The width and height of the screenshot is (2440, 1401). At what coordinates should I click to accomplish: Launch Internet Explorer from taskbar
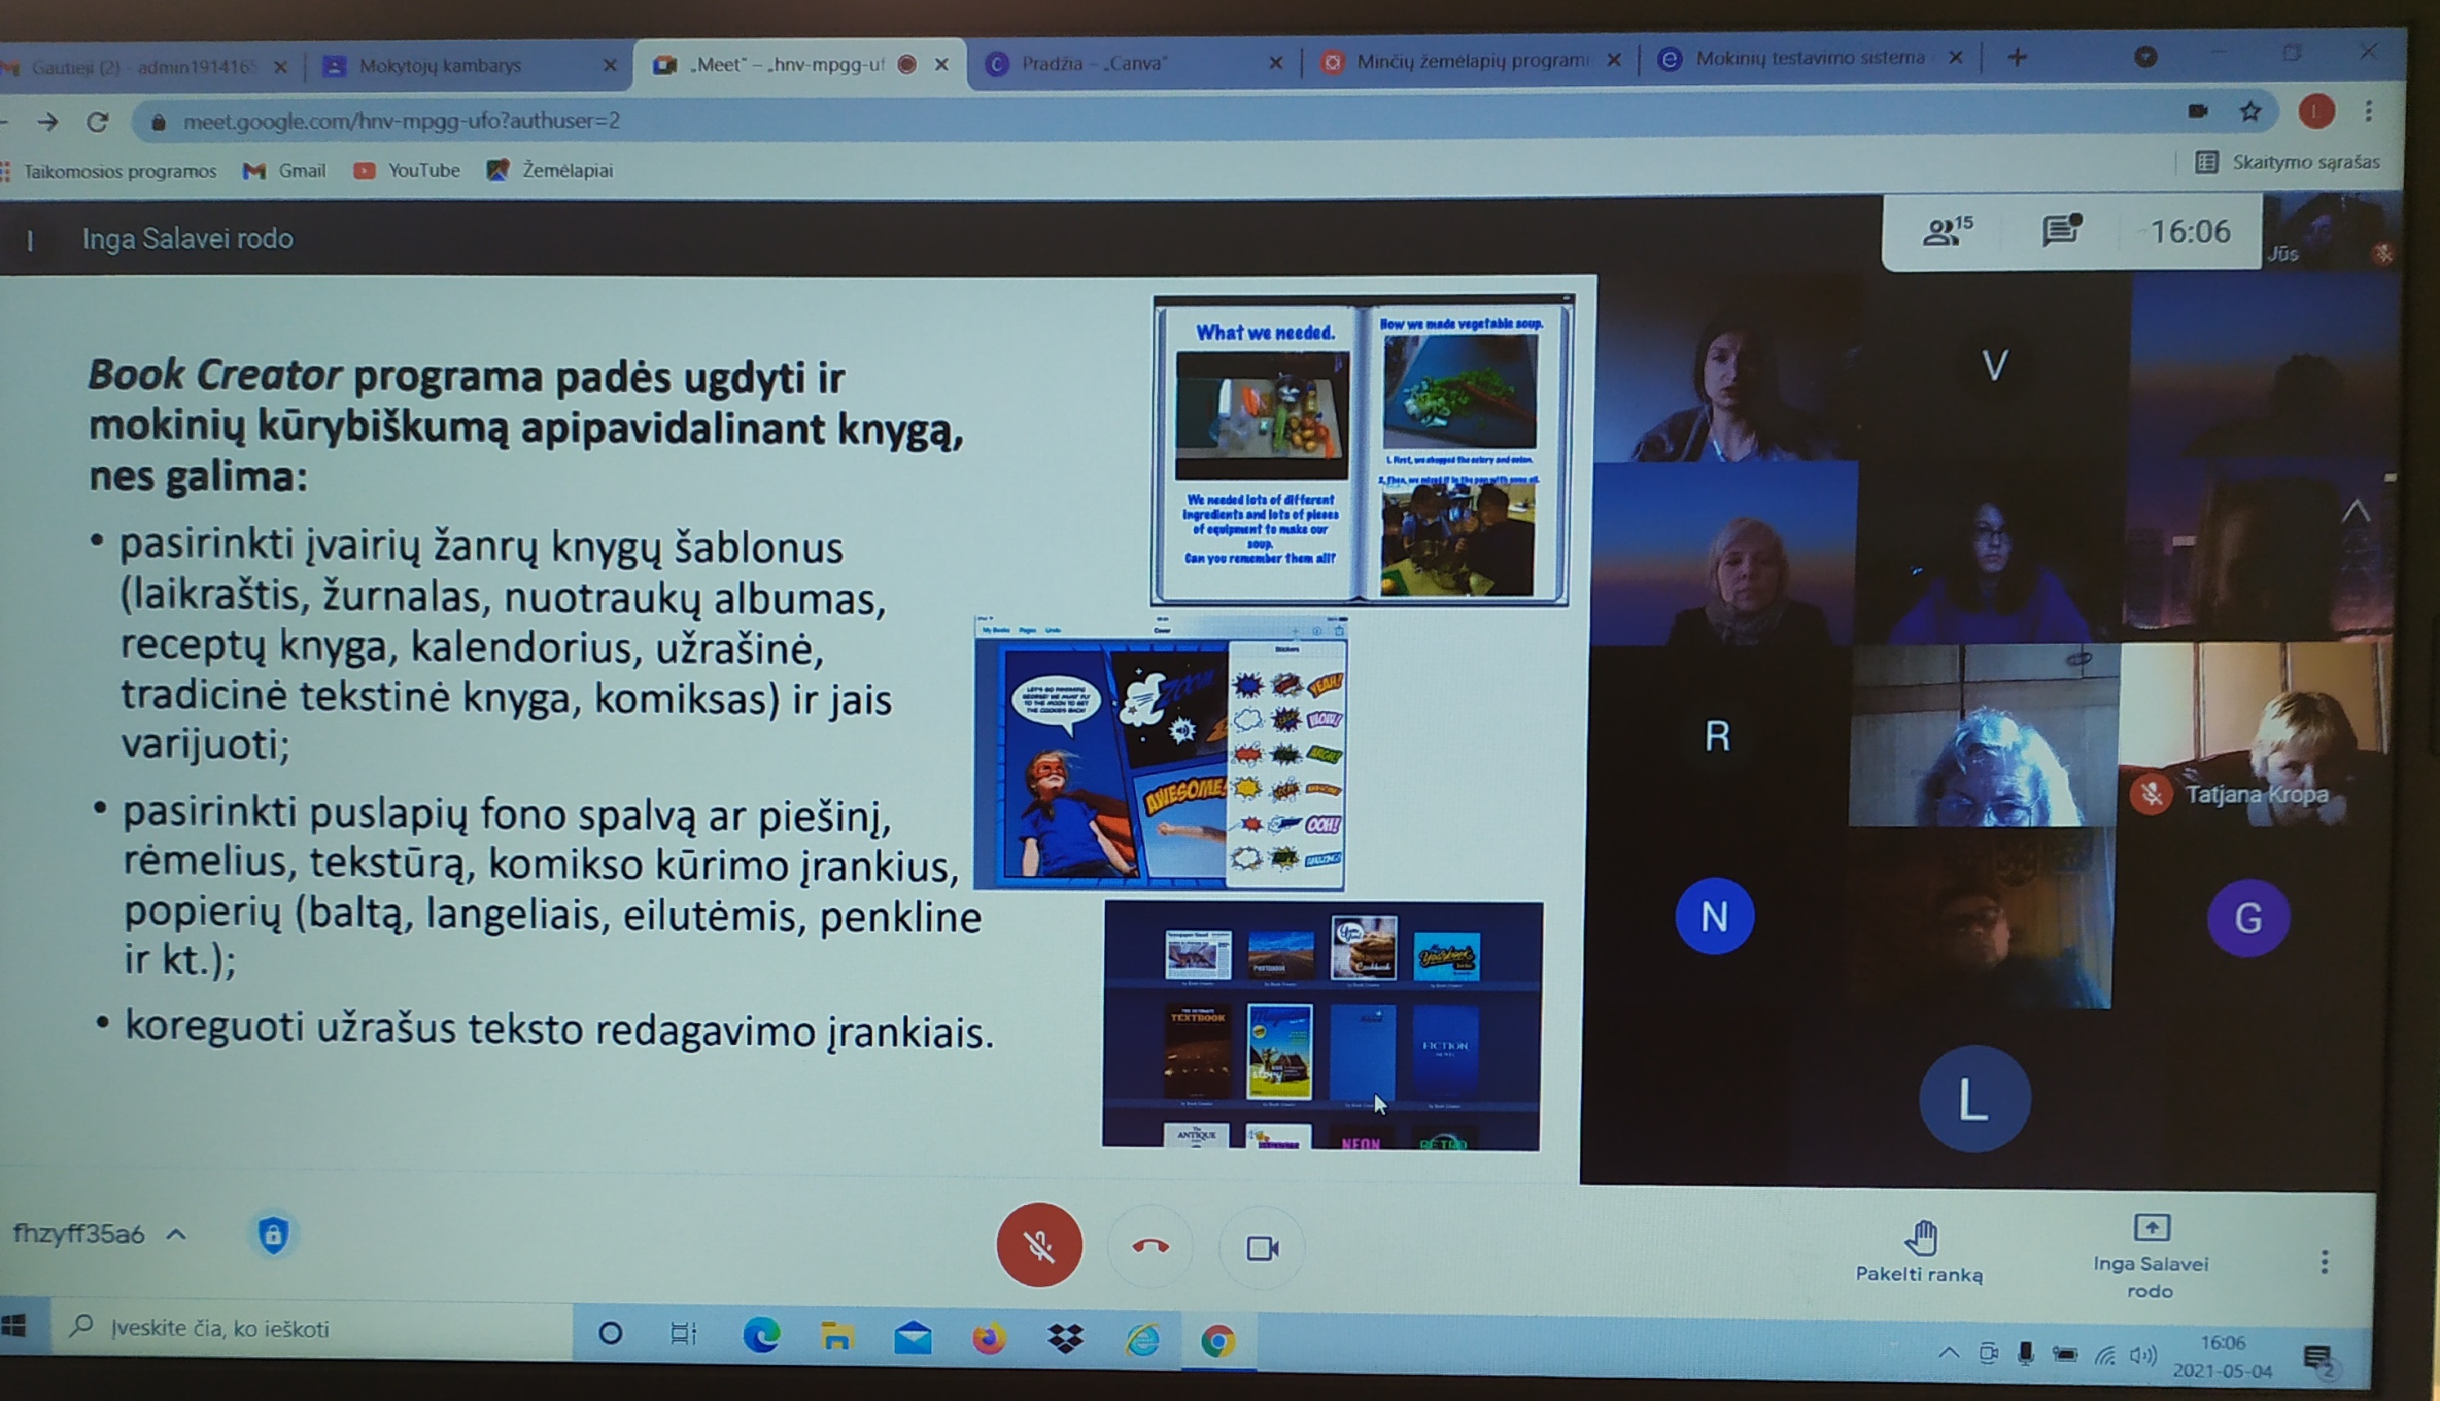1142,1340
